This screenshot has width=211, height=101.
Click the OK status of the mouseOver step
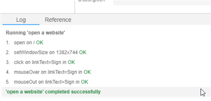point(87,72)
